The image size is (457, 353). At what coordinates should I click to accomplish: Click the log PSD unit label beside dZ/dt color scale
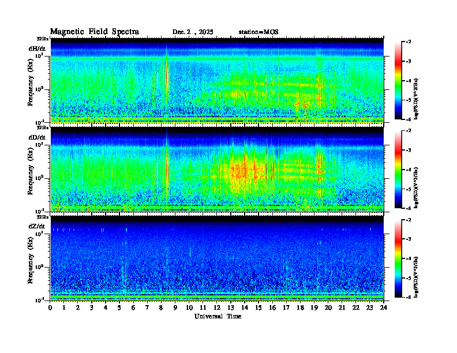(417, 277)
